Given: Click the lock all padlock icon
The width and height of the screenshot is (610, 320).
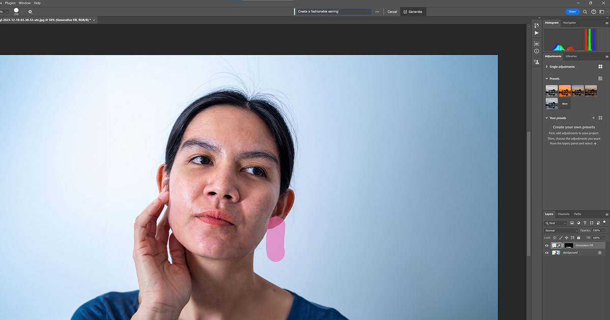Looking at the screenshot, I should tap(578, 238).
